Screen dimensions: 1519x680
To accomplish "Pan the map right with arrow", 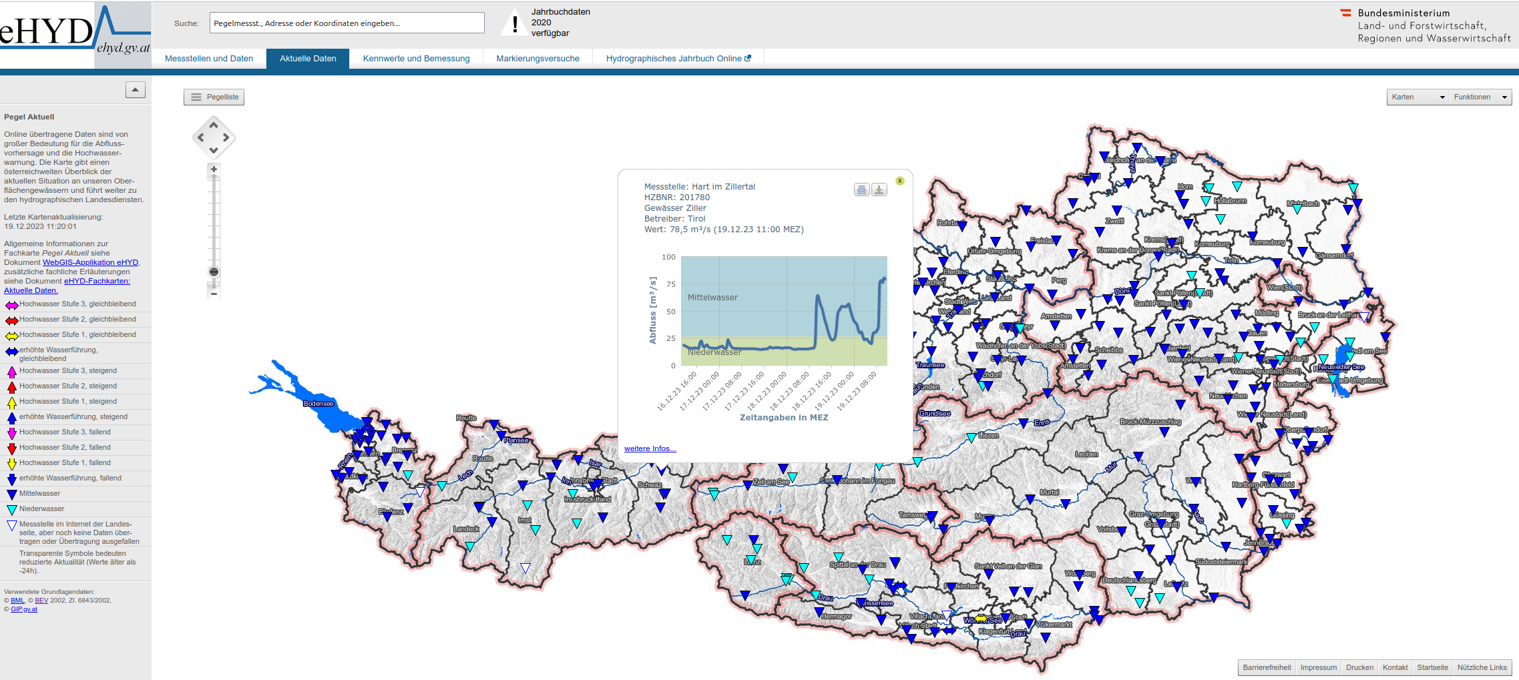I will click(x=226, y=138).
